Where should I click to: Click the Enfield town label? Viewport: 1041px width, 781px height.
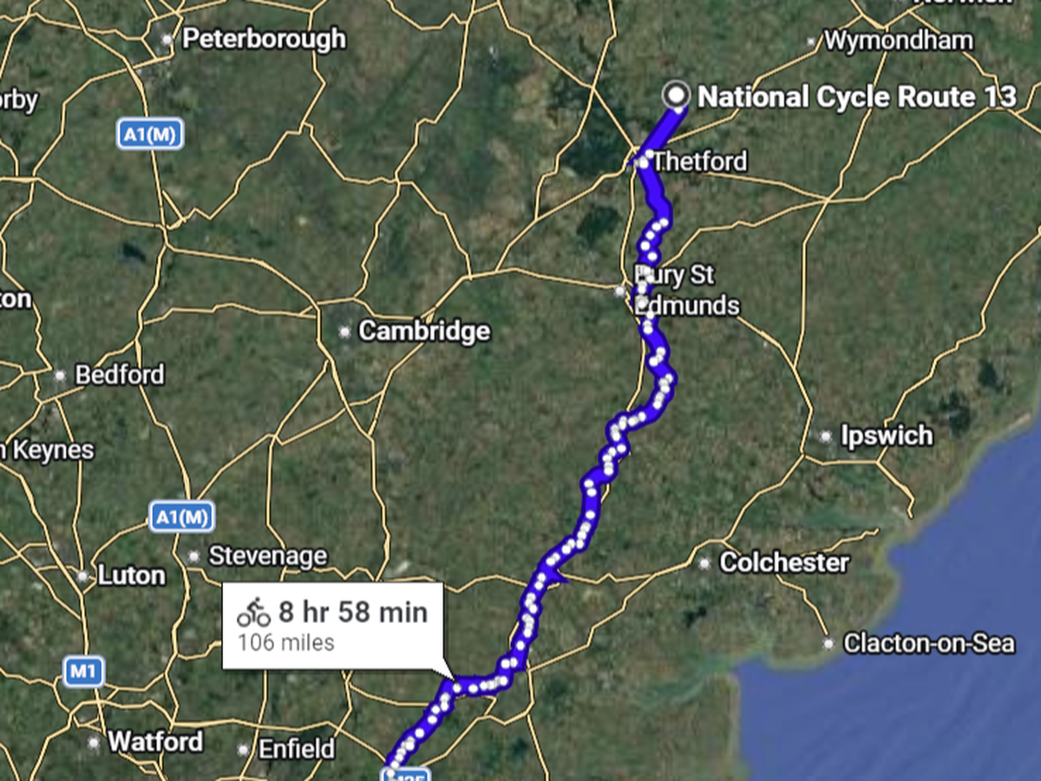(297, 749)
